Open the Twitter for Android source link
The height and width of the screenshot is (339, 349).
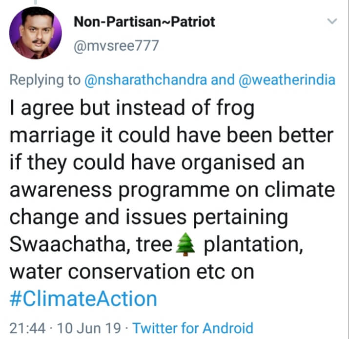[x=193, y=327]
